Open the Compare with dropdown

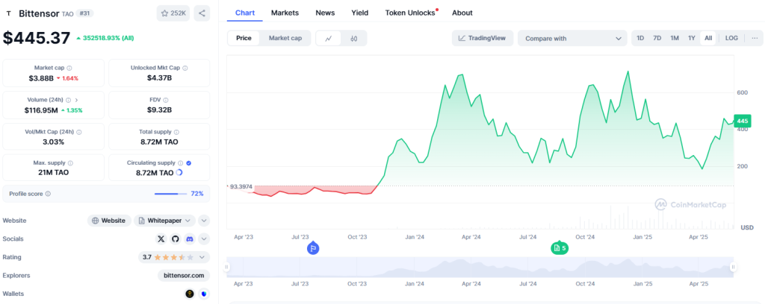click(572, 39)
